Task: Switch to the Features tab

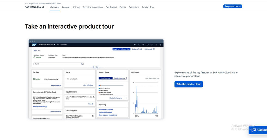Action: coord(66,7)
